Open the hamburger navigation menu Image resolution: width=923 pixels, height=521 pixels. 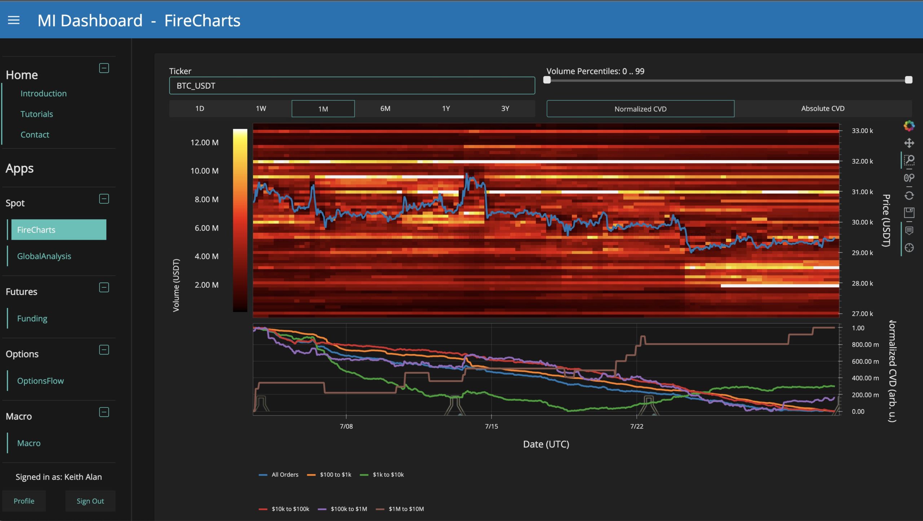click(14, 20)
